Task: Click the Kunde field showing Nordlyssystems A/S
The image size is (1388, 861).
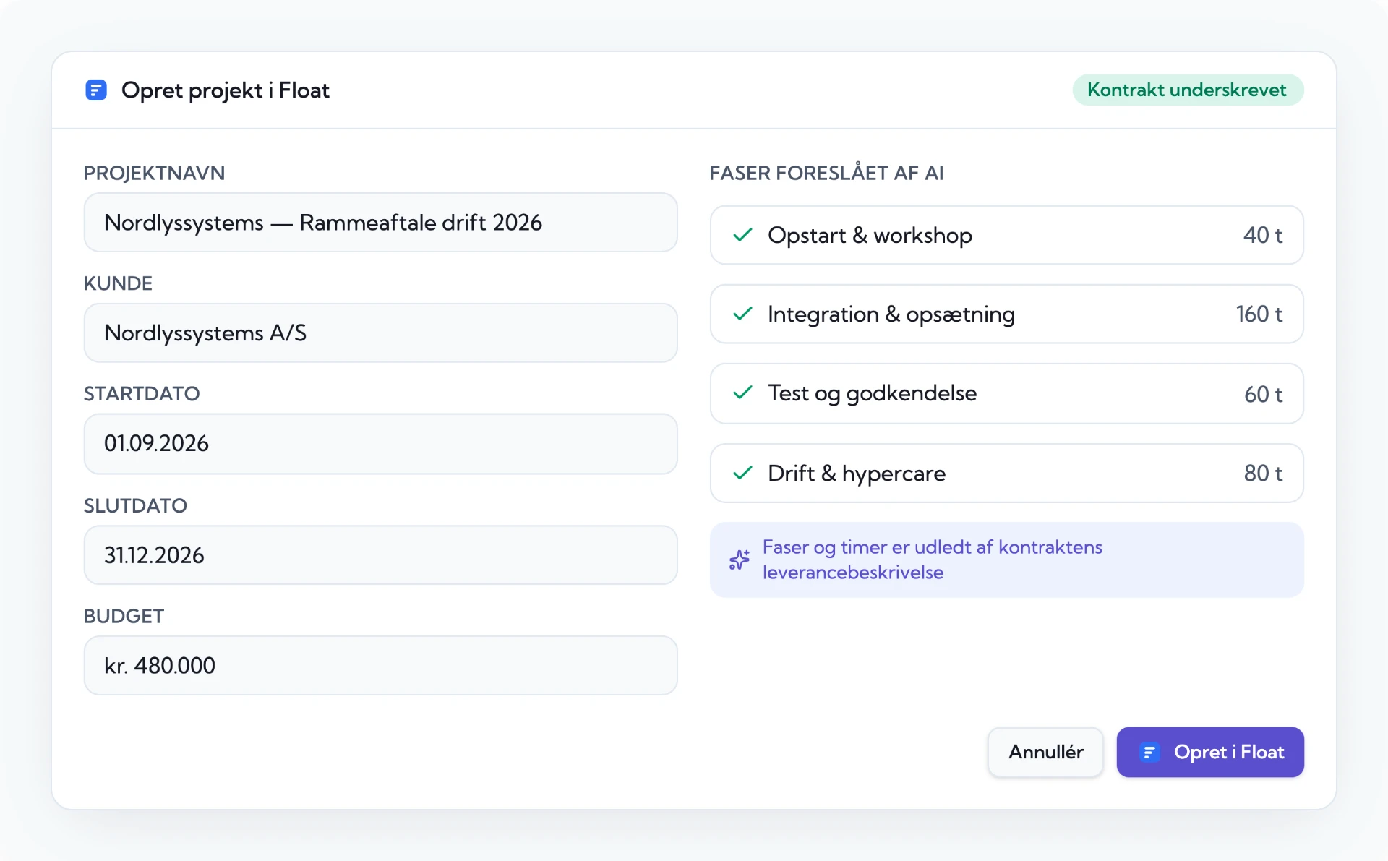Action: tap(381, 333)
